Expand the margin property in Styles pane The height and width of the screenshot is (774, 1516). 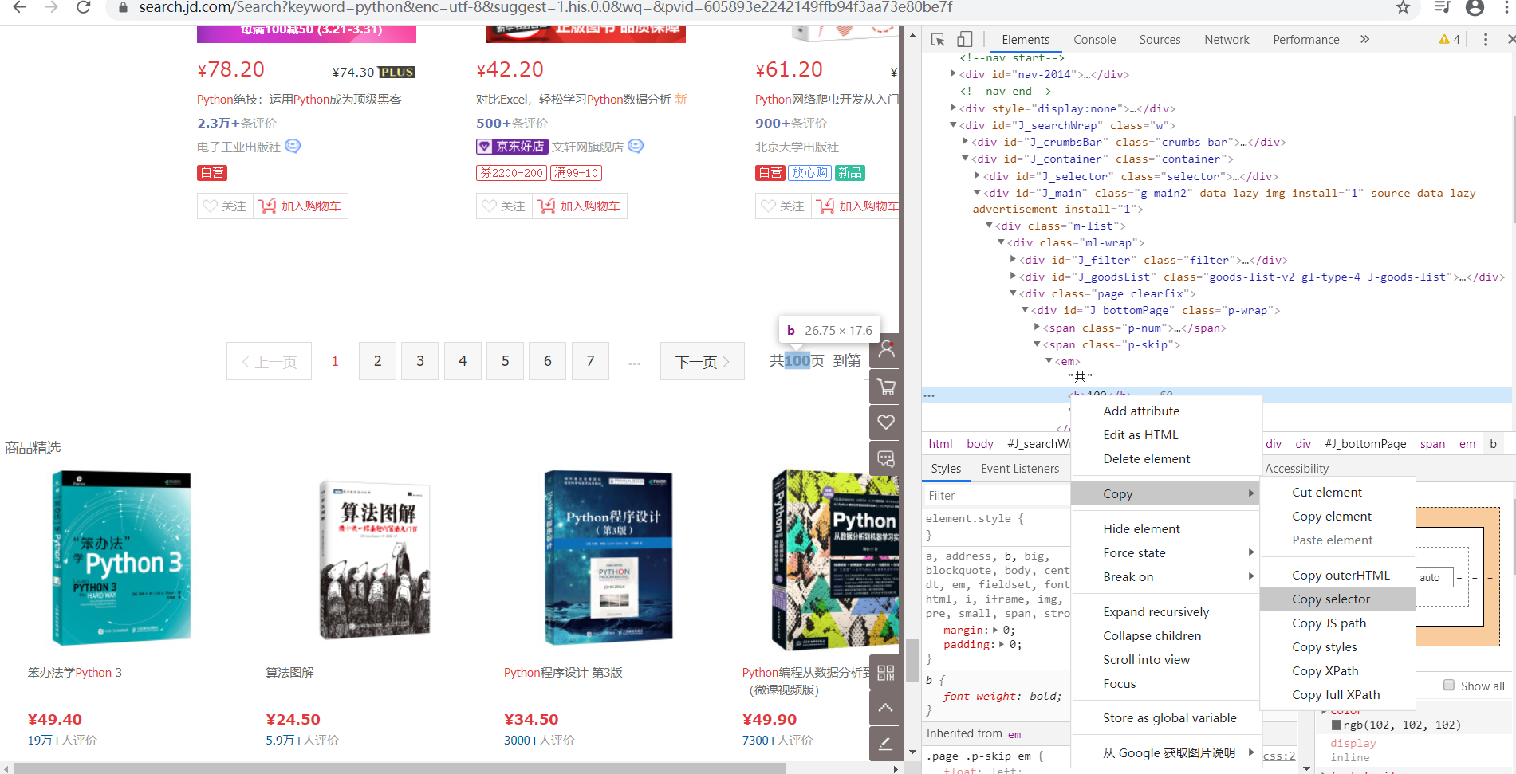pyautogui.click(x=994, y=630)
